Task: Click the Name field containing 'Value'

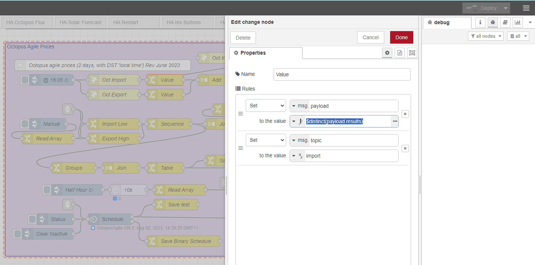Action: tap(342, 74)
